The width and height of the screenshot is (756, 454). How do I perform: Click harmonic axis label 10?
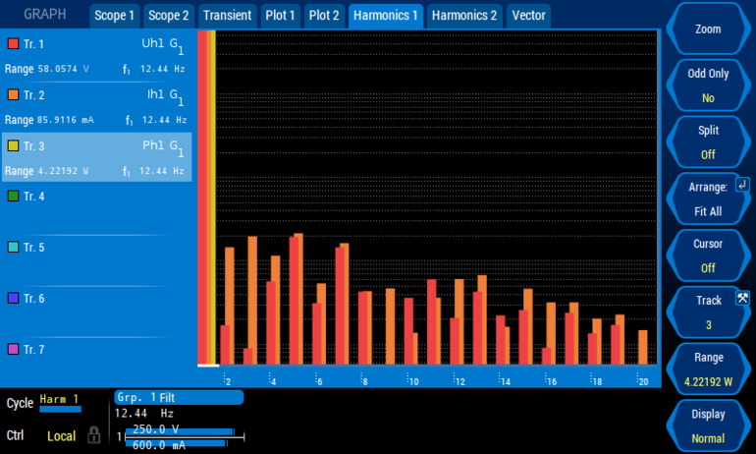[413, 381]
